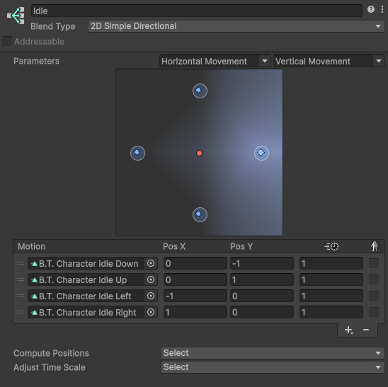Select B.T. Character Idle Down motion field
Screen dimensions: 388x387
tap(86, 263)
